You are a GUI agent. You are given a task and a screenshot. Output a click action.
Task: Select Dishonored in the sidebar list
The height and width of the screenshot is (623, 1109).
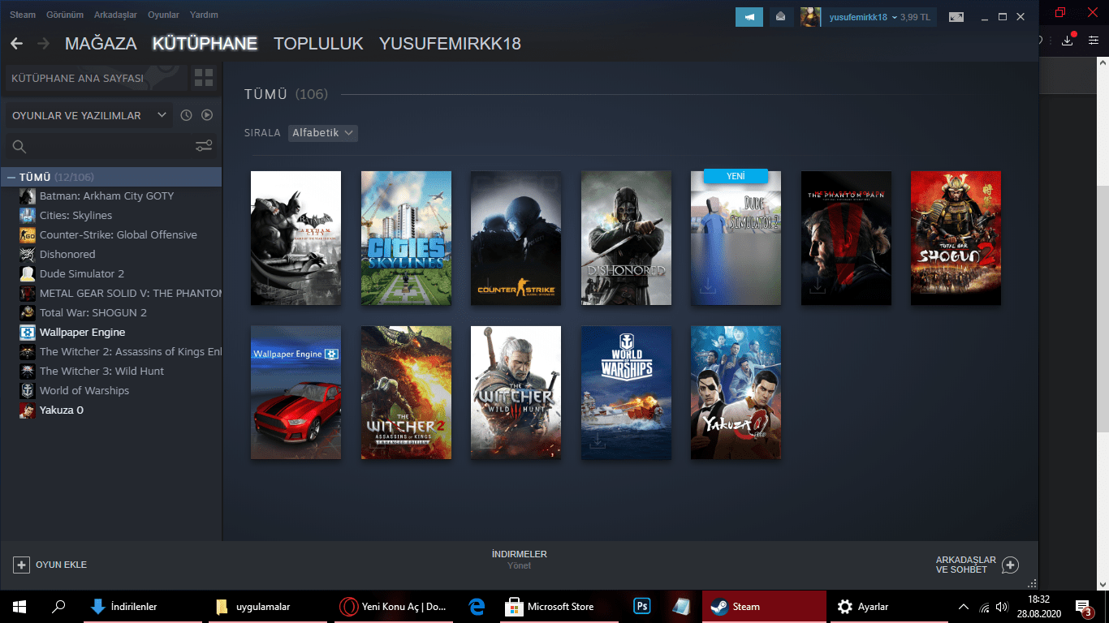(x=111, y=254)
